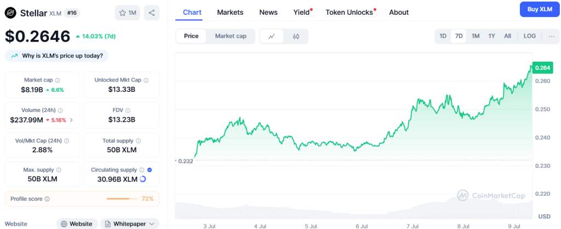Click the 30.96B XLM circulating value
The image size is (561, 229).
coord(117,179)
